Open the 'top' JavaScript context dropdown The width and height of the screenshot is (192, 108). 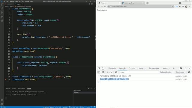click(109, 72)
